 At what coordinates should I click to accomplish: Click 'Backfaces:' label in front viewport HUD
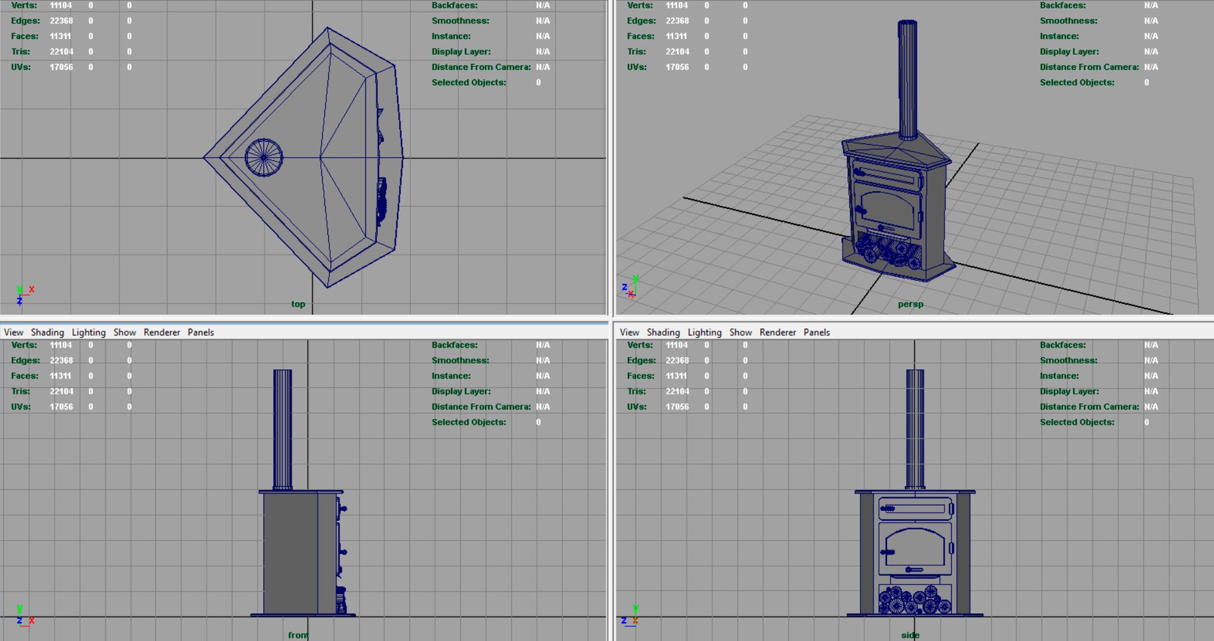coord(455,345)
